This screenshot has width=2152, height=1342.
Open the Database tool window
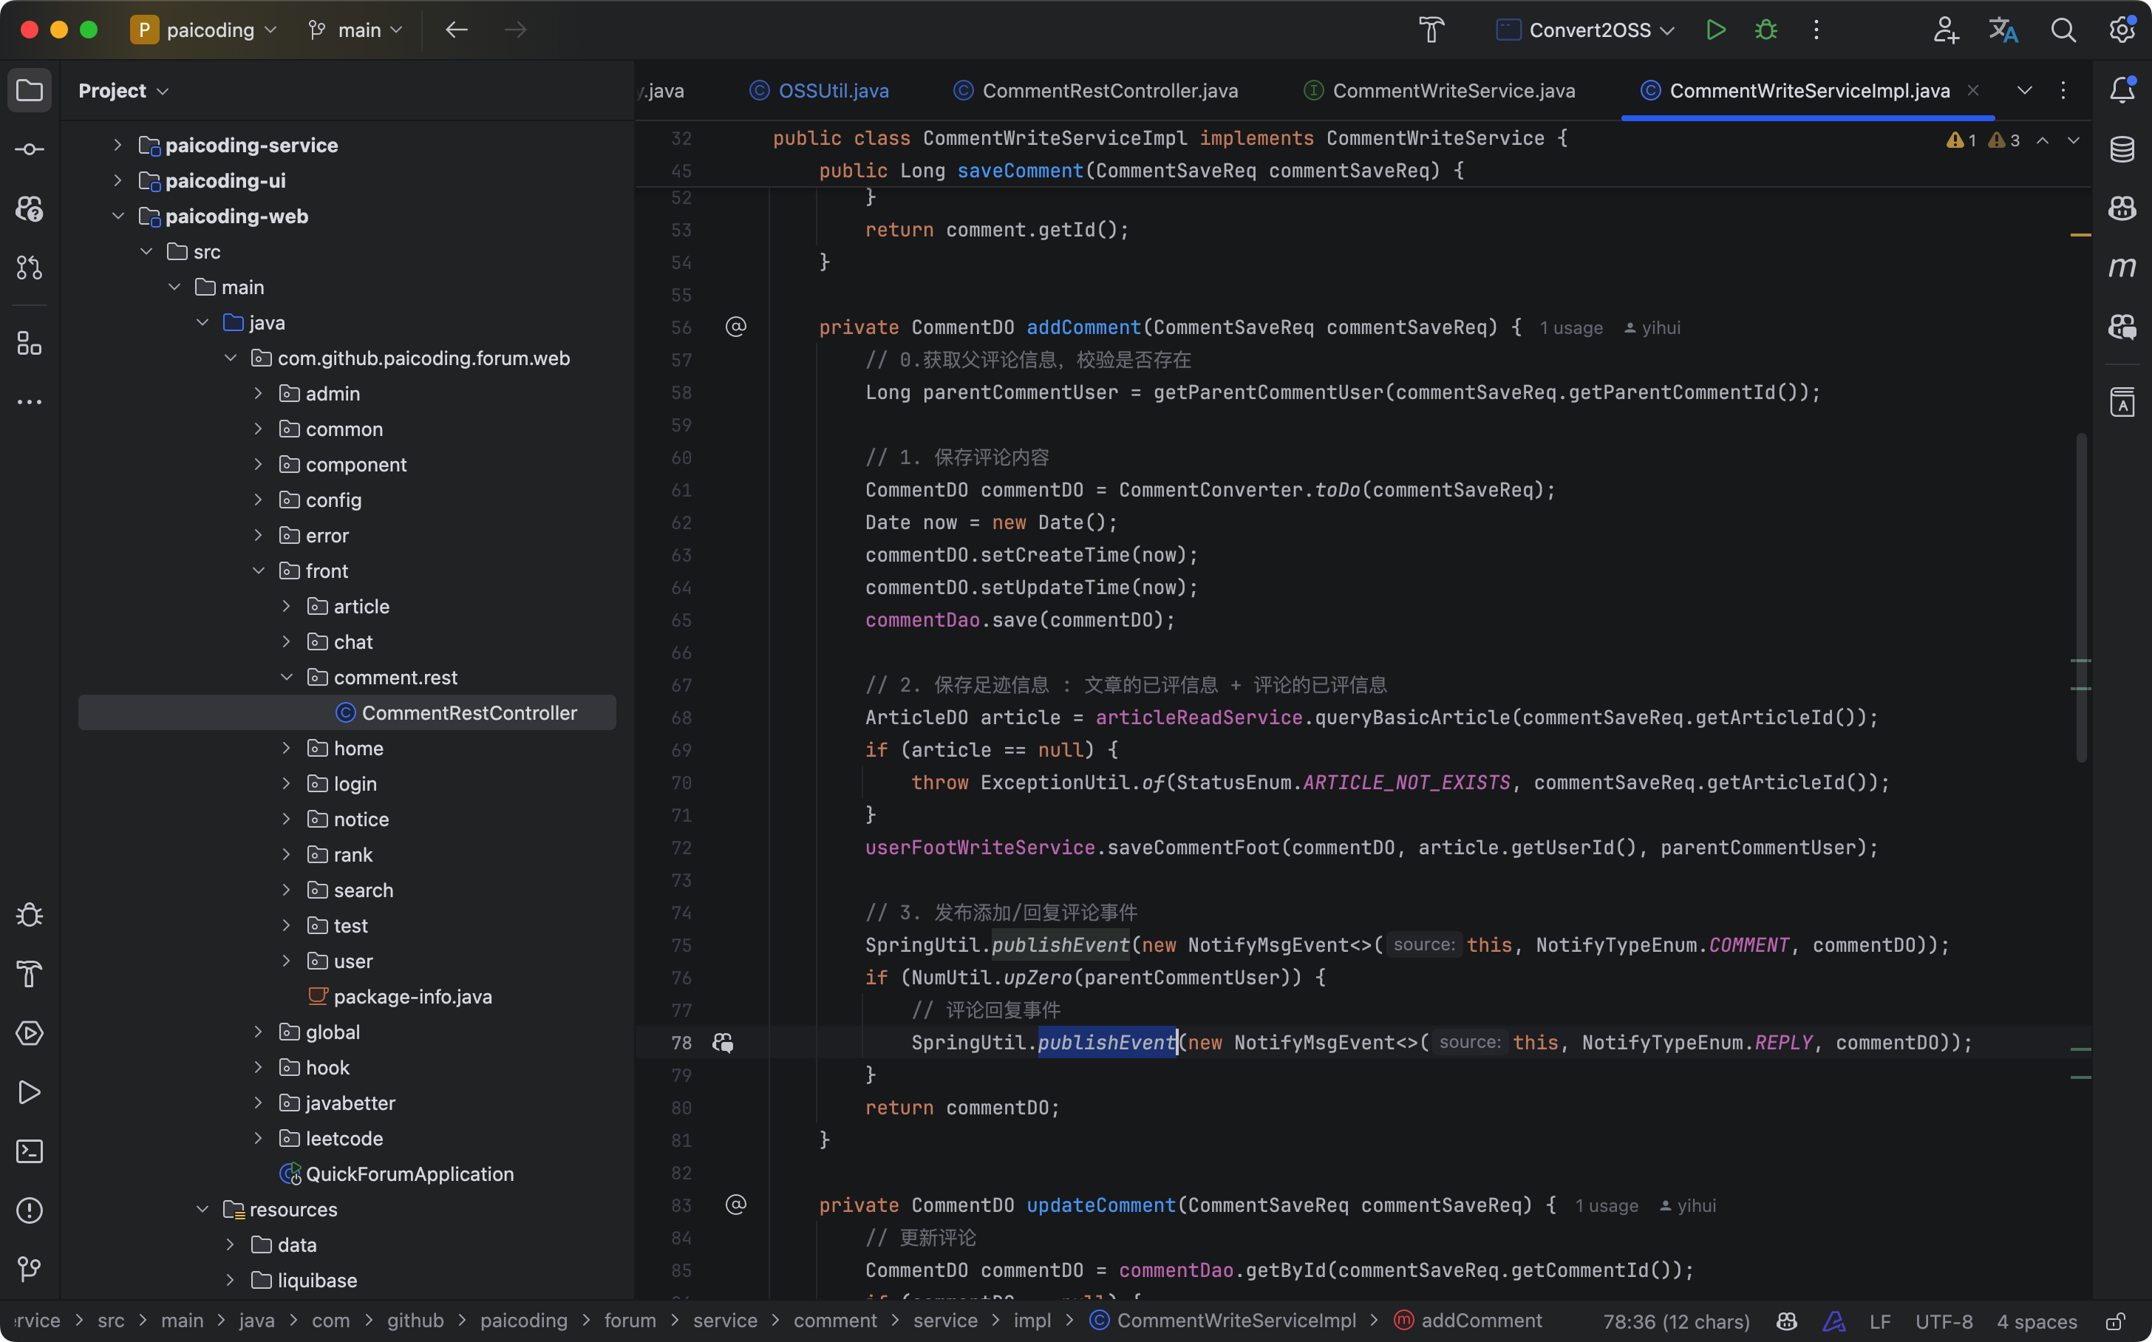pyautogui.click(x=2122, y=149)
